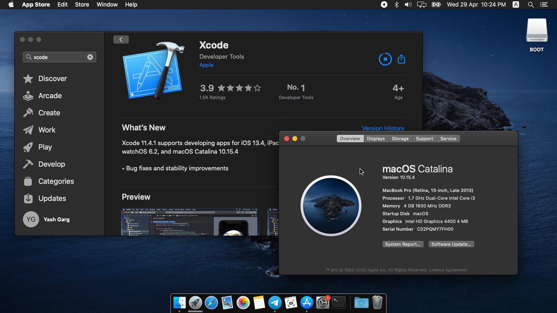Open the Work section
The height and width of the screenshot is (313, 557).
(39, 130)
